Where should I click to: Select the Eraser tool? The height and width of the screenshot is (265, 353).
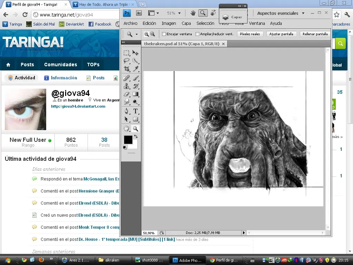pos(127,94)
